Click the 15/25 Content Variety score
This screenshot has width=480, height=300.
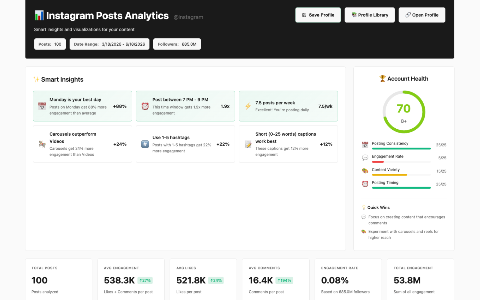[x=441, y=171]
